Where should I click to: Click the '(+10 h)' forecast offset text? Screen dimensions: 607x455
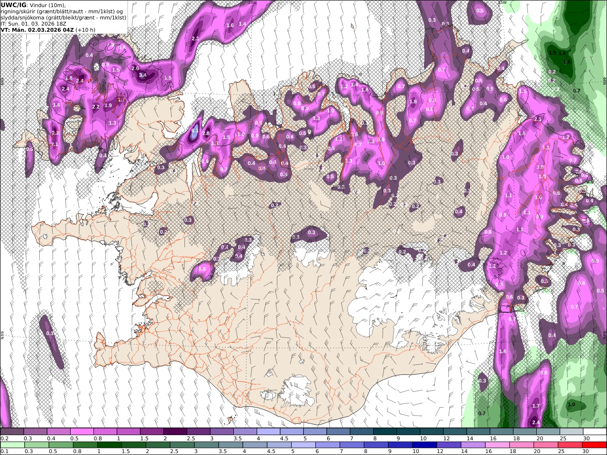[85, 29]
